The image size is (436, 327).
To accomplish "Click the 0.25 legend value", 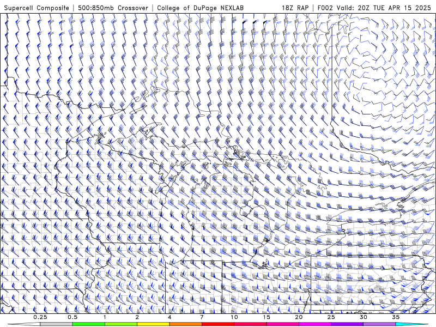I will pyautogui.click(x=40, y=317).
